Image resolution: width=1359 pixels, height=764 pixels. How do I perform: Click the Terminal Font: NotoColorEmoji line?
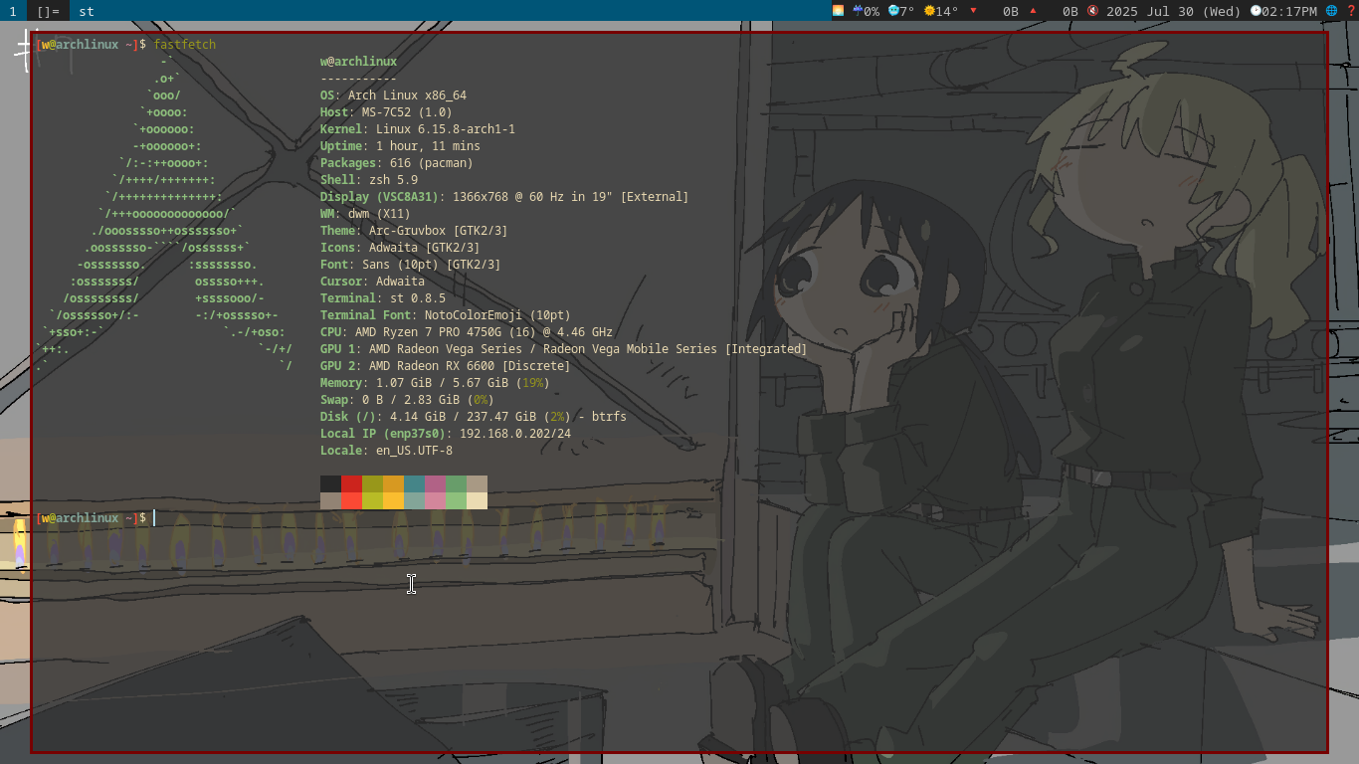[x=446, y=315]
